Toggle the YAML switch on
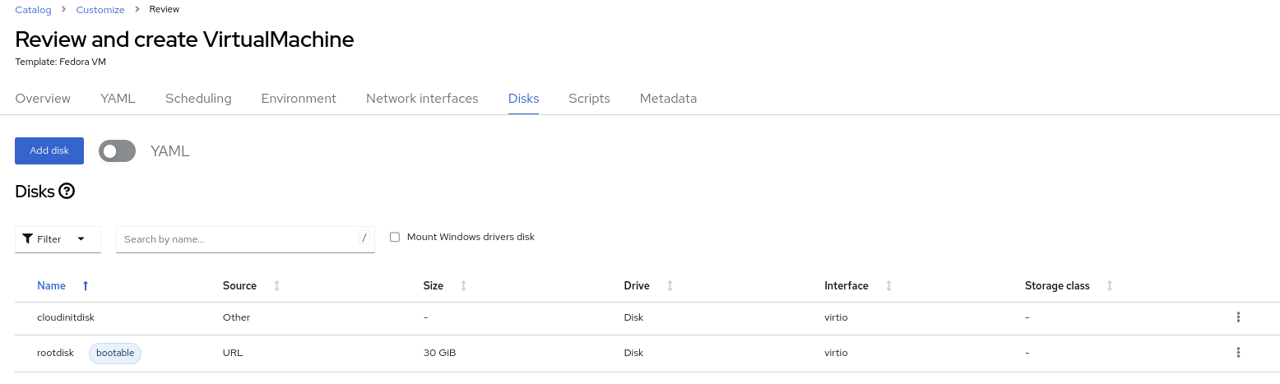Screen dimensions: 1280x384 pos(117,151)
